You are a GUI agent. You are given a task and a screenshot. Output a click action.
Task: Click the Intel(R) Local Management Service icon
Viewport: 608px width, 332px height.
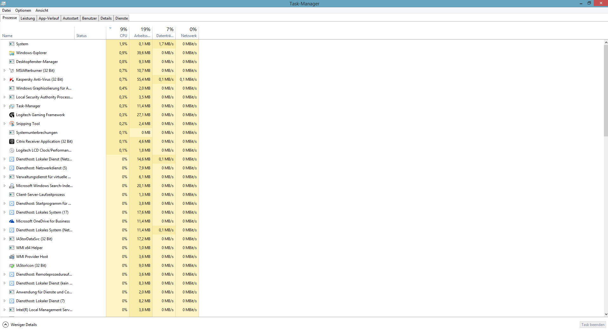pos(12,310)
